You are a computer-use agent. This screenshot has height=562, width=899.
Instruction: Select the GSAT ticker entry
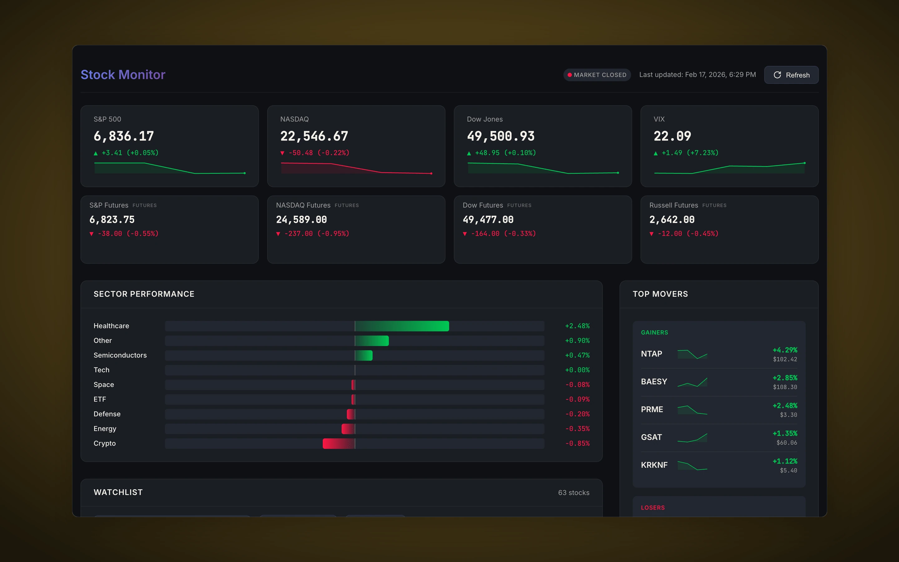click(x=651, y=437)
